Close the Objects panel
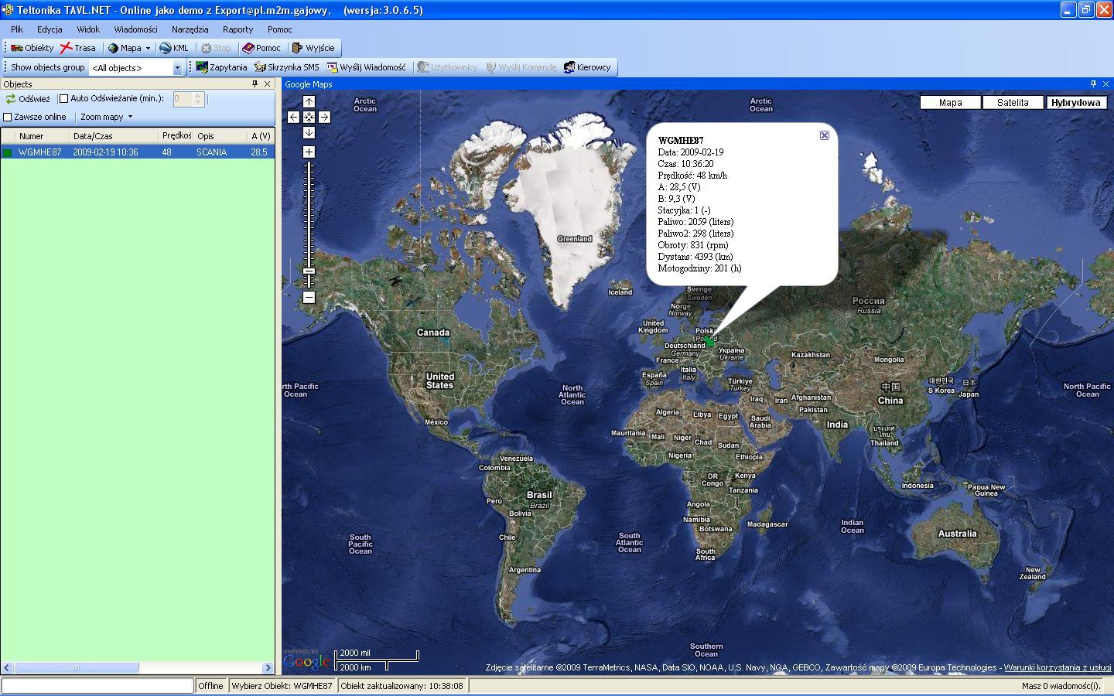The height and width of the screenshot is (696, 1114). click(x=268, y=84)
